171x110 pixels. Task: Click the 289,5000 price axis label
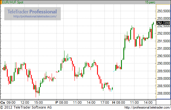click(x=164, y=71)
